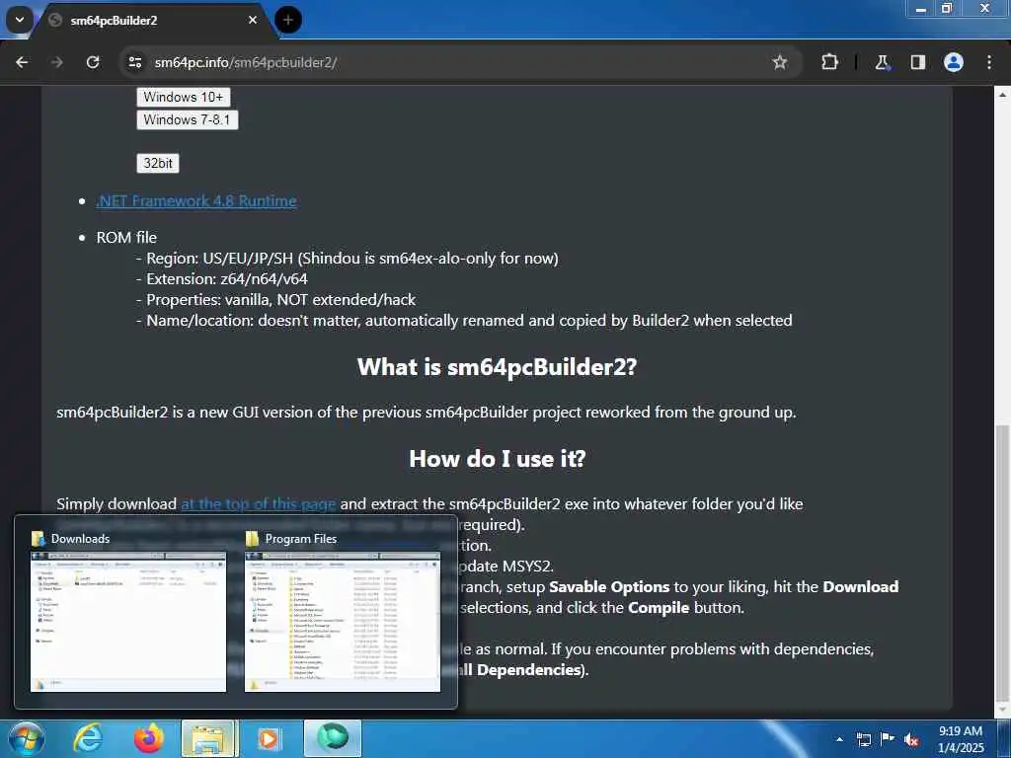Click the 'How do I use it?' heading
Image resolution: width=1011 pixels, height=758 pixels.
(x=498, y=459)
